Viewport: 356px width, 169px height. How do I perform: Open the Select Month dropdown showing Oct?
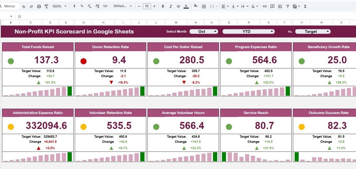pyautogui.click(x=204, y=32)
